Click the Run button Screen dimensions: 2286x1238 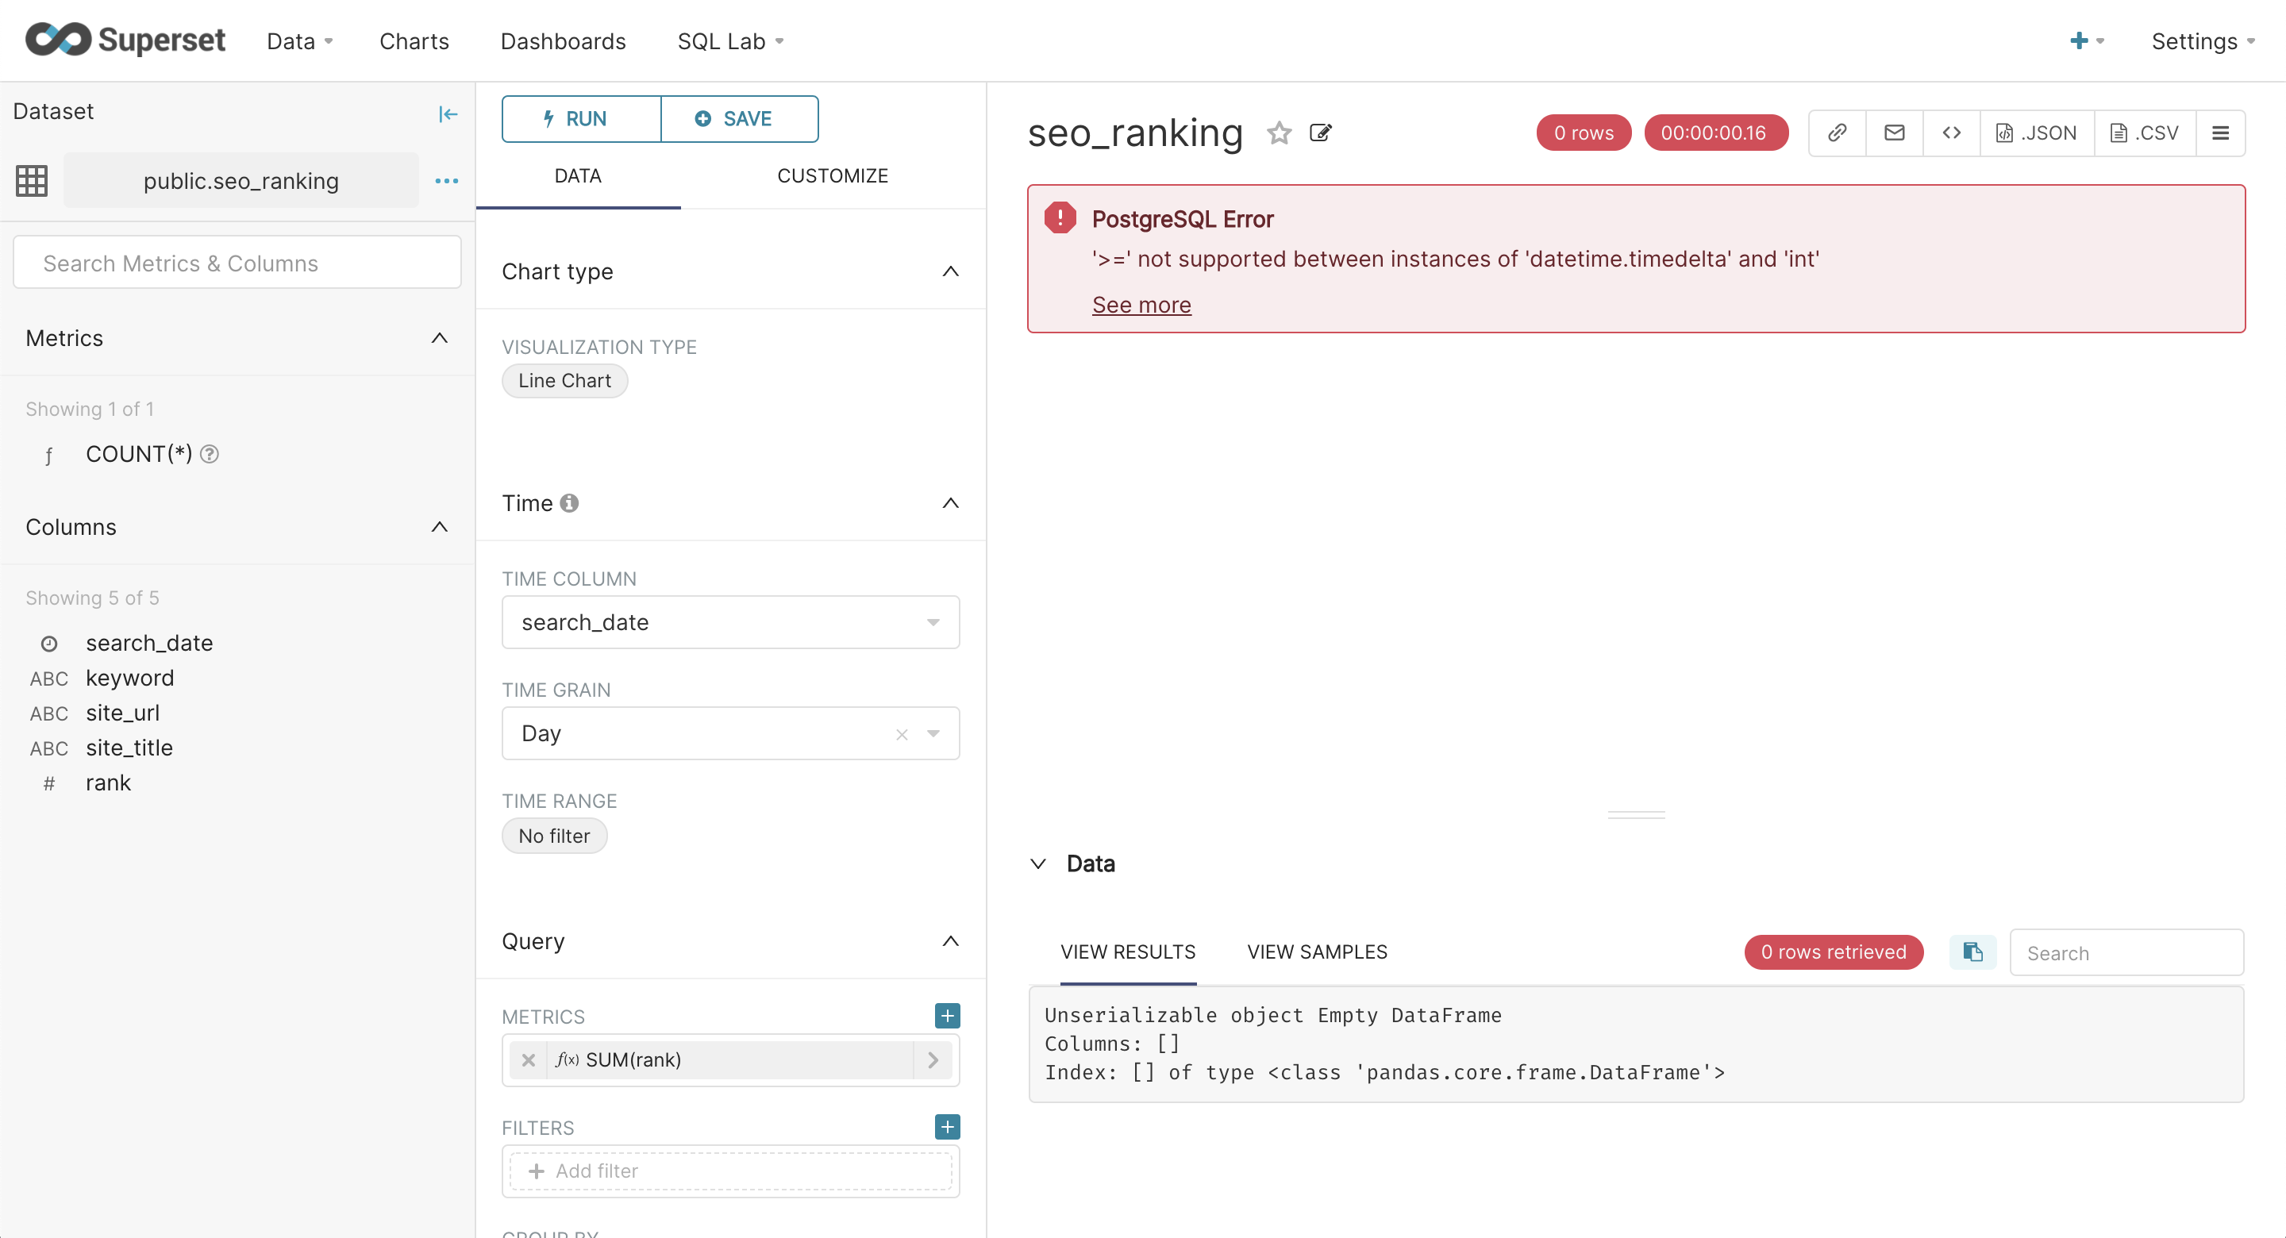pos(579,118)
